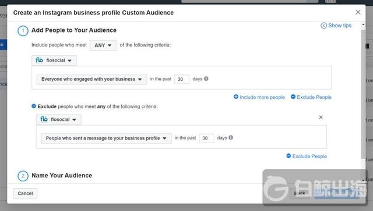
Task: Click the blue minus icon before Exclude heading
Action: tap(34, 106)
